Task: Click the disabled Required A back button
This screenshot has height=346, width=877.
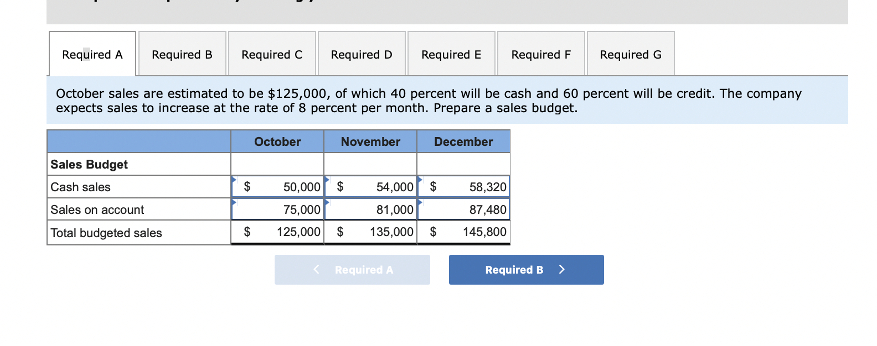Action: tap(352, 270)
